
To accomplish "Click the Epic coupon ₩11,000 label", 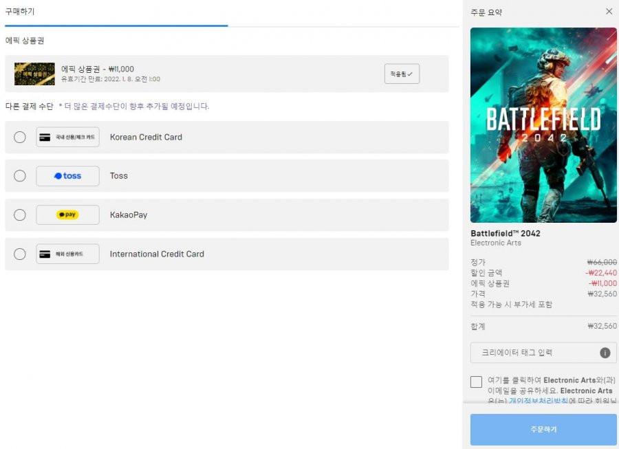I will (98, 69).
